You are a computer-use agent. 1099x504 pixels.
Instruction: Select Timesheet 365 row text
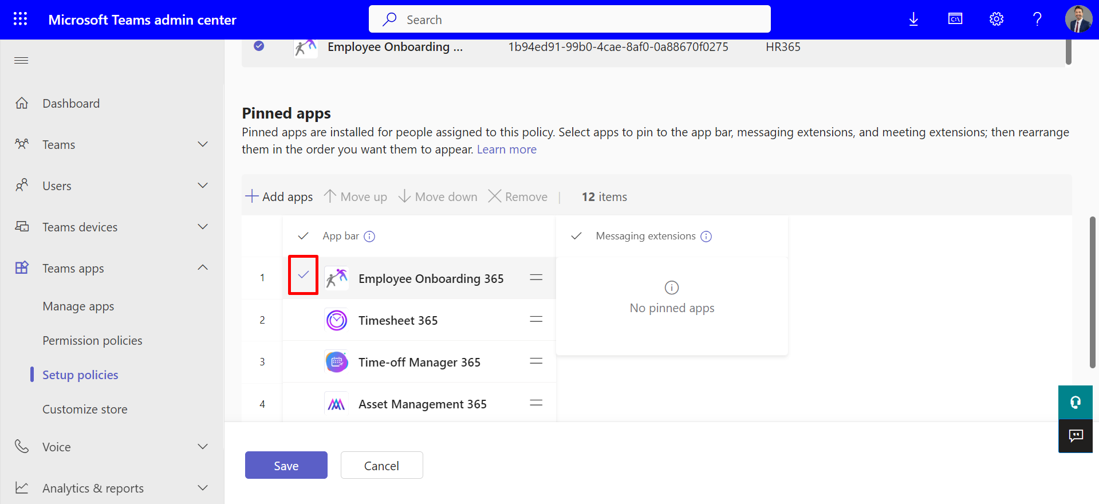[x=398, y=321]
